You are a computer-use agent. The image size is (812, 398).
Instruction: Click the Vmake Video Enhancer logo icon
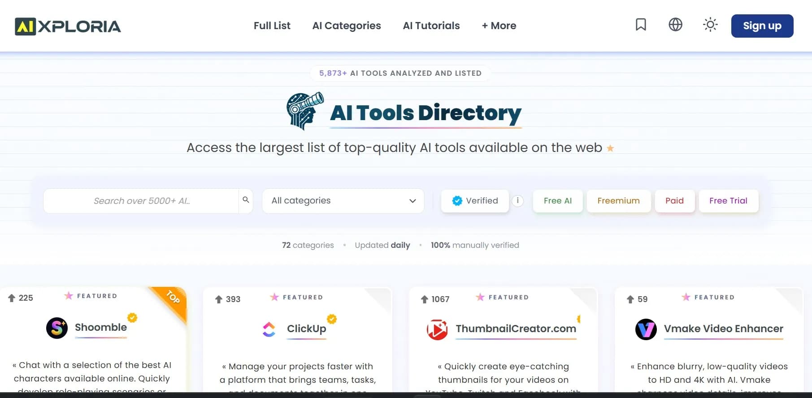646,329
